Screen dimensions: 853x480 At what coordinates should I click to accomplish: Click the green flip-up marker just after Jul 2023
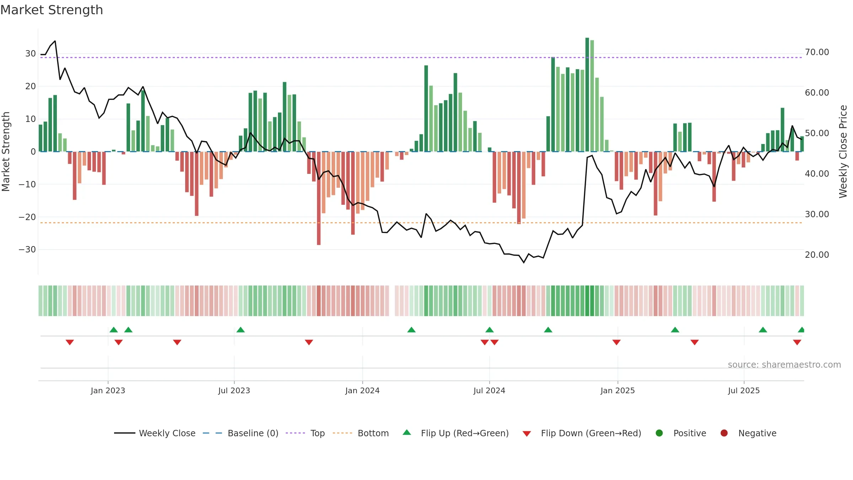coord(241,330)
